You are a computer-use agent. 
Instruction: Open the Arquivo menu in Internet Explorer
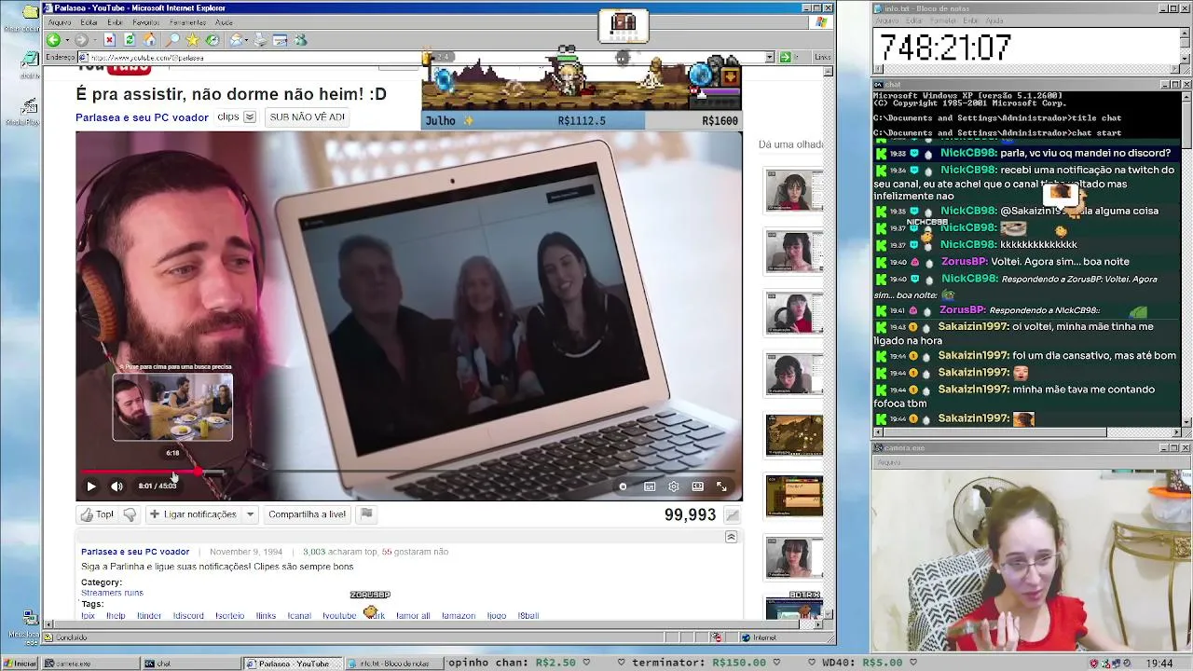coord(59,22)
